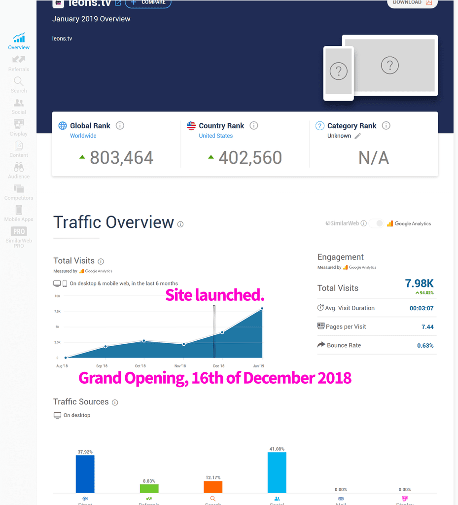Viewport: 458px width, 505px height.
Task: Click the Worldwide link under Global Rank
Action: click(x=83, y=136)
